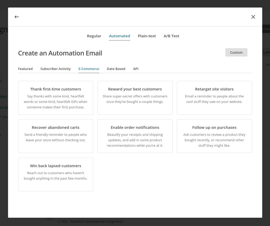
Task: Select the Automated campaign tab
Action: click(119, 36)
